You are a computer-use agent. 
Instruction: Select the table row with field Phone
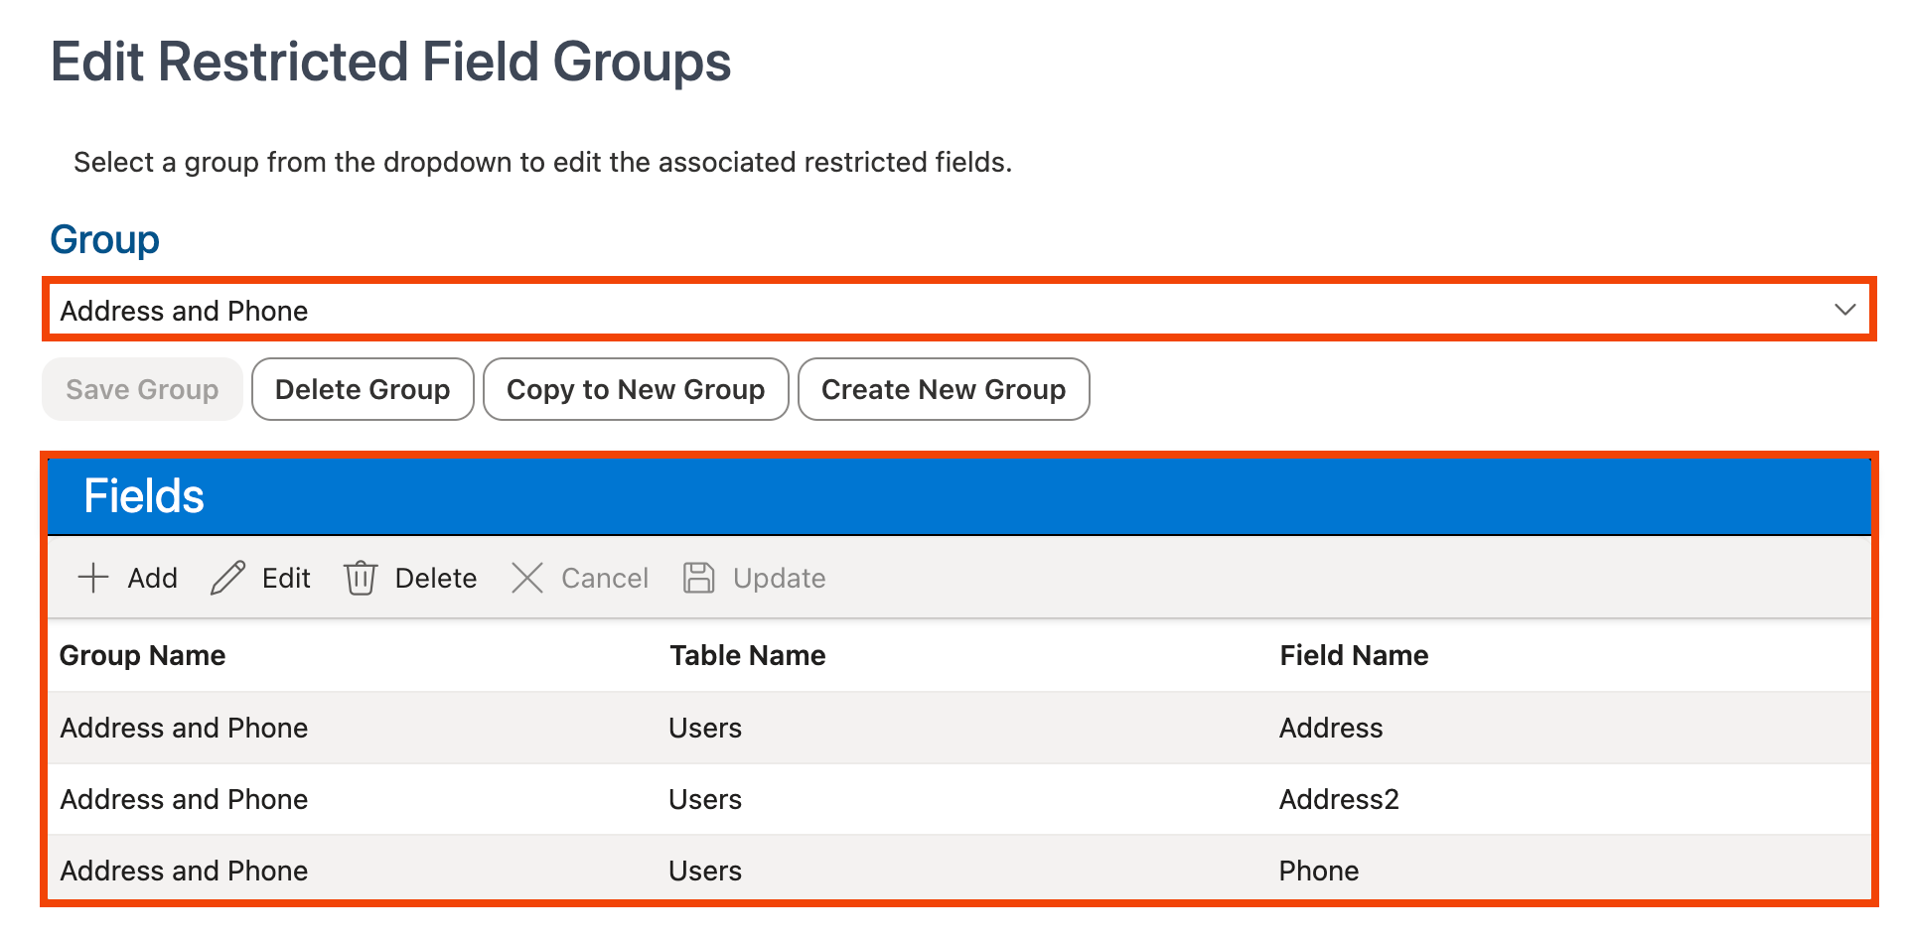pyautogui.click(x=695, y=871)
